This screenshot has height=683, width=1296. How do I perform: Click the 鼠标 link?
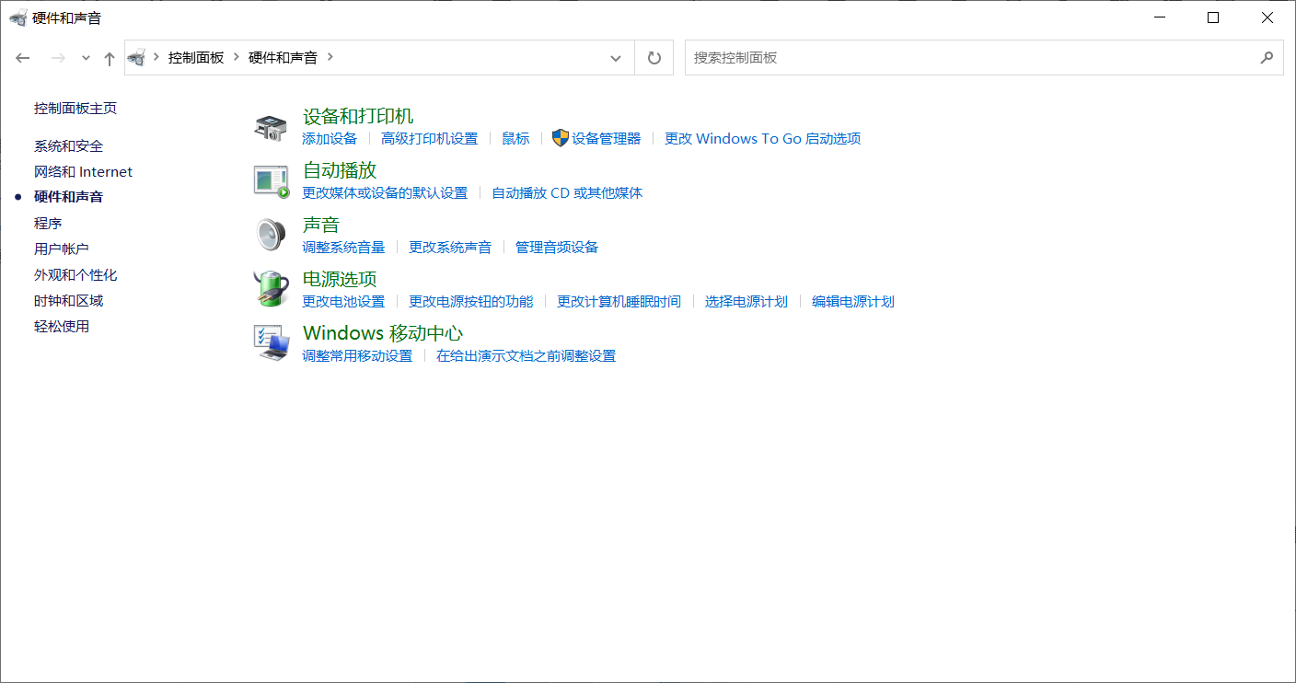pos(515,139)
